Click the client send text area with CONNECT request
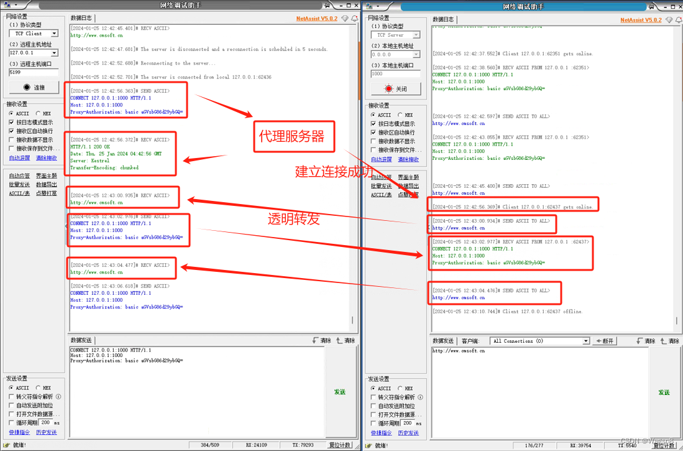The image size is (683, 451). pyautogui.click(x=198, y=392)
